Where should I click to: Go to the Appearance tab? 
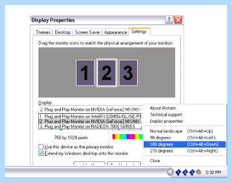[116, 32]
